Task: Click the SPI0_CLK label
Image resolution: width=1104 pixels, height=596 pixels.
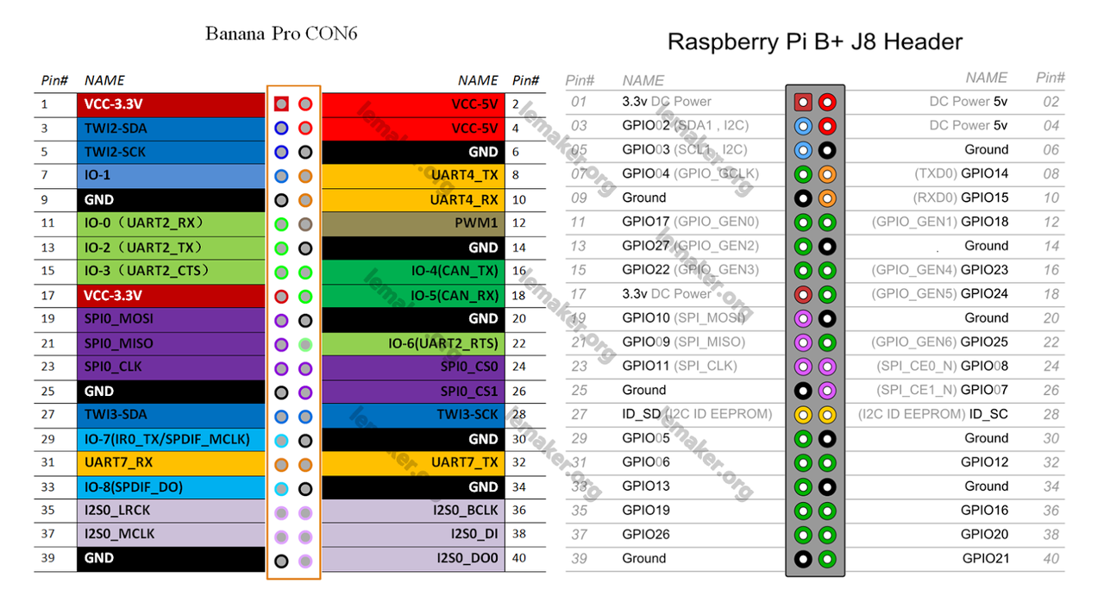Action: 113,367
